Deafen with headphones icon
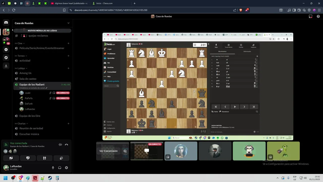Screen dimensions: 323x182 tap(60, 168)
